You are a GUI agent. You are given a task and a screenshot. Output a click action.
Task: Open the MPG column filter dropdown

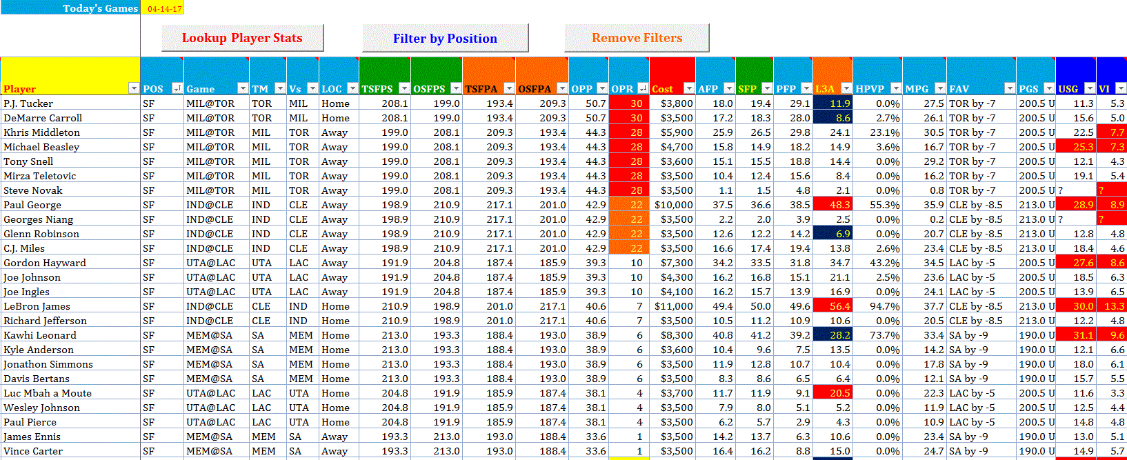click(x=940, y=88)
